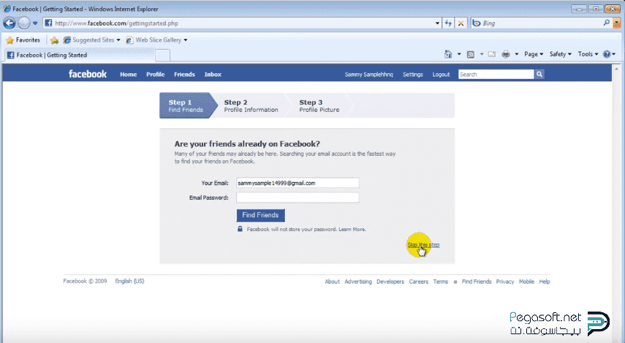Expand the feeds icon dropdown arrow
Screen dimensions: 625x343
pyautogui.click(x=482, y=54)
